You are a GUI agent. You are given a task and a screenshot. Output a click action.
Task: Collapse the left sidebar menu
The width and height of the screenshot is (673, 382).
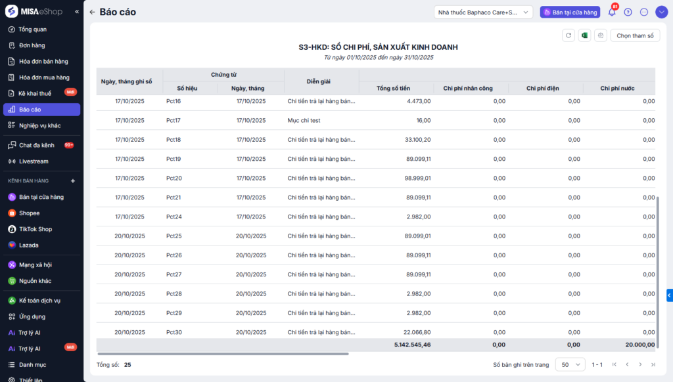coord(77,12)
